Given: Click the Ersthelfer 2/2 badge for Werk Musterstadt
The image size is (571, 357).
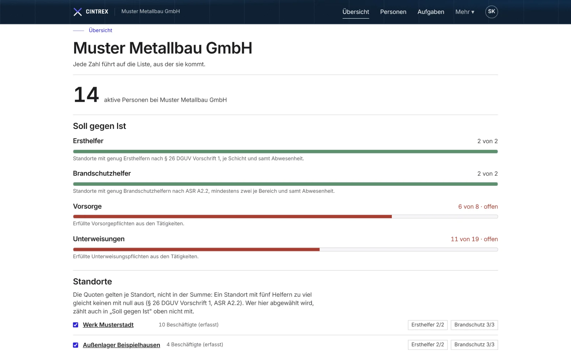Looking at the screenshot, I should (x=428, y=325).
